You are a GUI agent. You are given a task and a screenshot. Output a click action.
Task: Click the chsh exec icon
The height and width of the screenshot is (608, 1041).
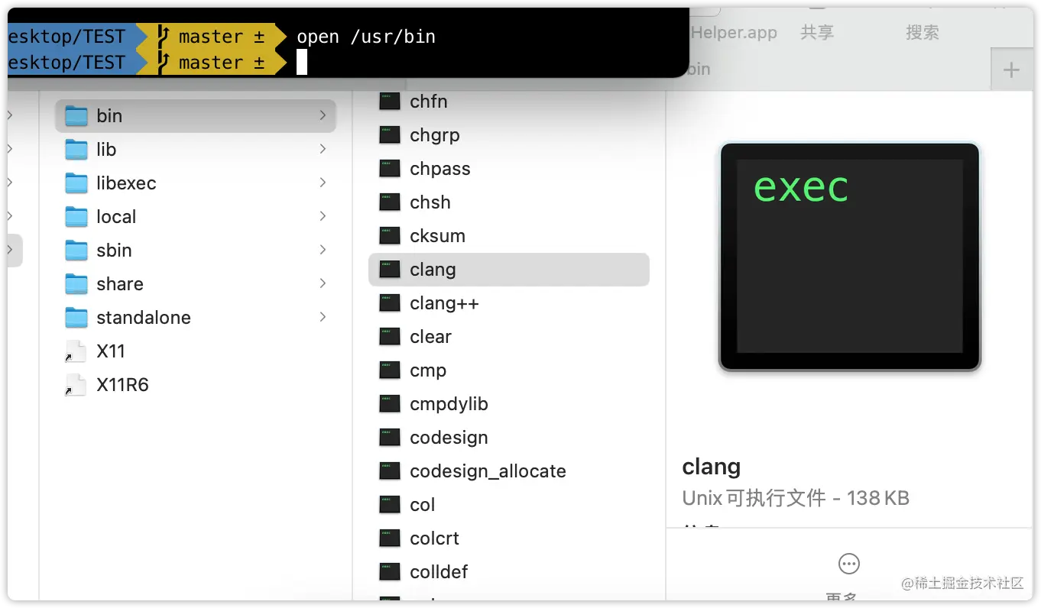pos(390,202)
